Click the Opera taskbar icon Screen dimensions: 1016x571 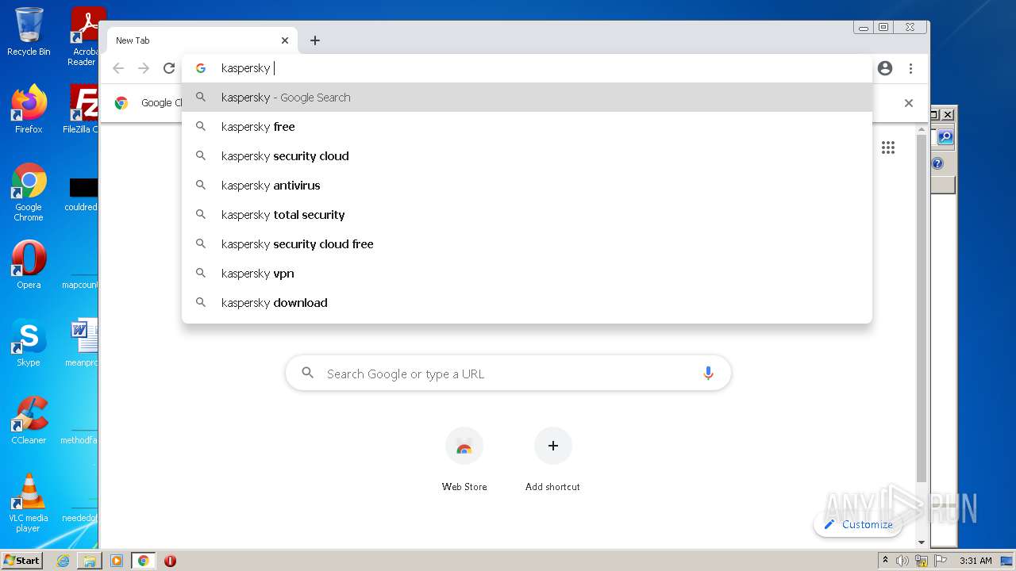pos(170,561)
